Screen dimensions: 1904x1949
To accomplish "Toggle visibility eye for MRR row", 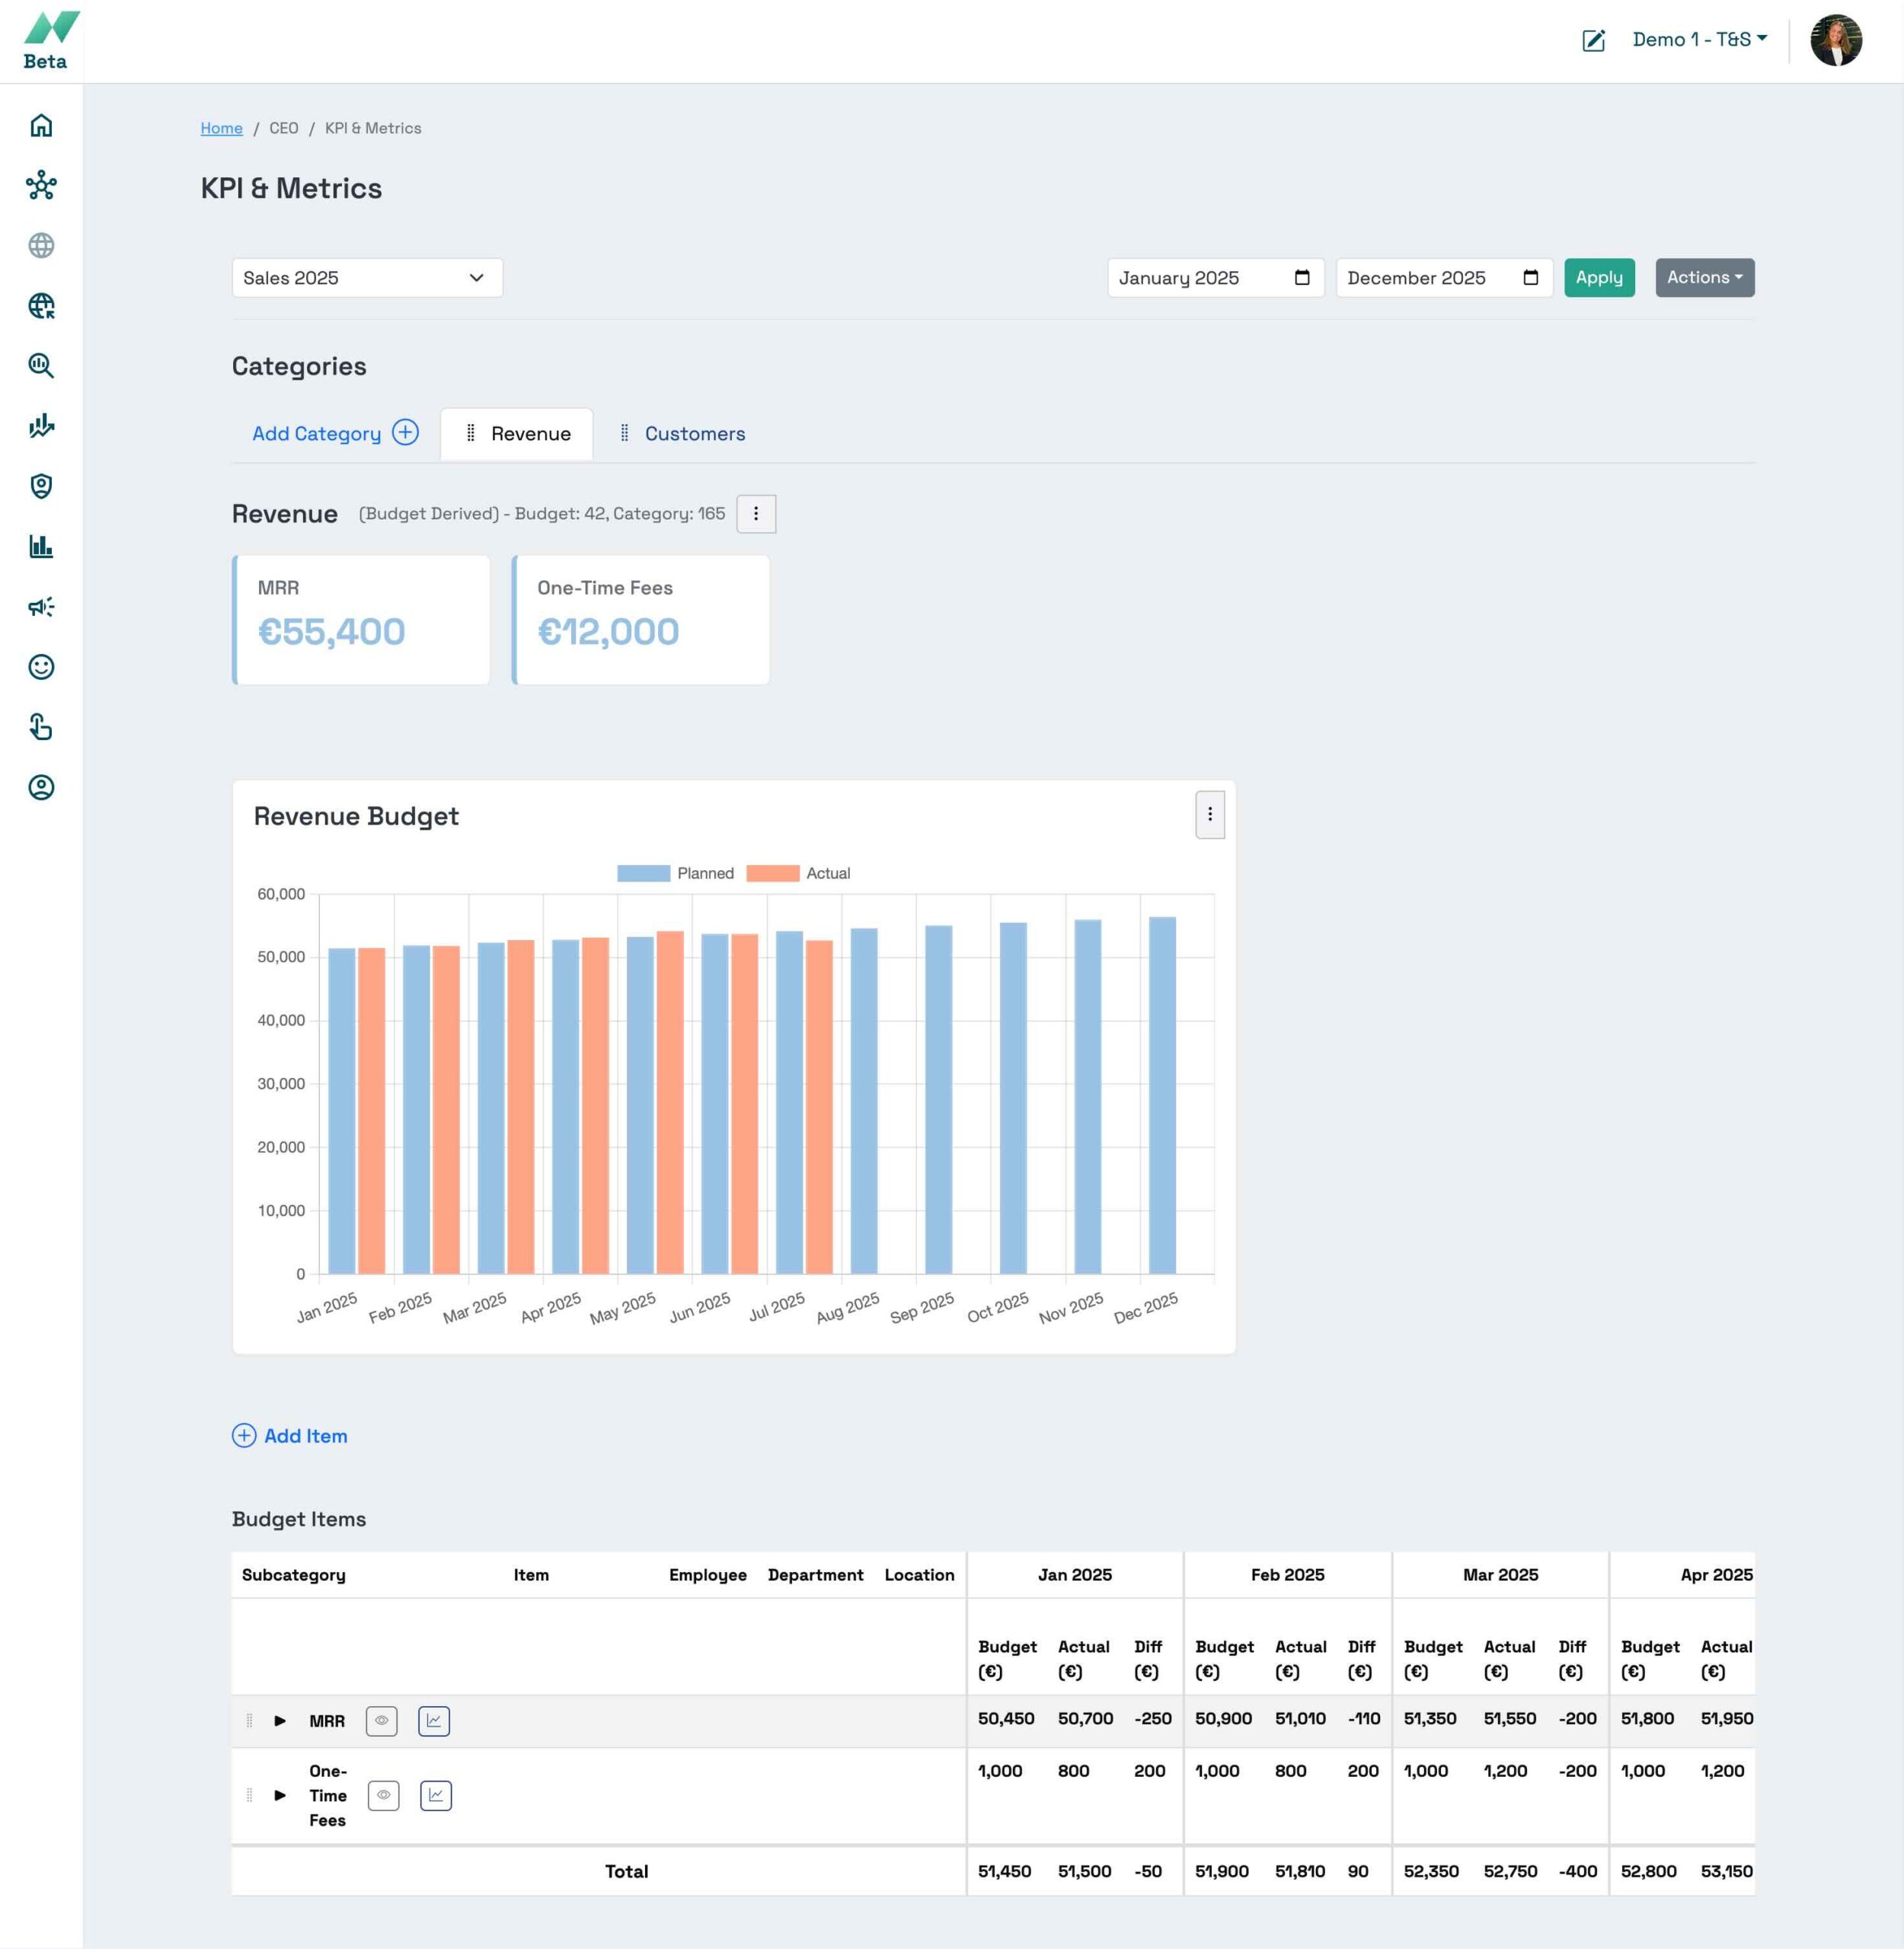I will [x=381, y=1720].
